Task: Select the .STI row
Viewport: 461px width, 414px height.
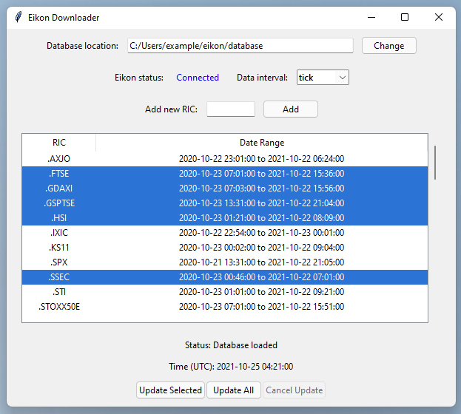Action: click(225, 292)
